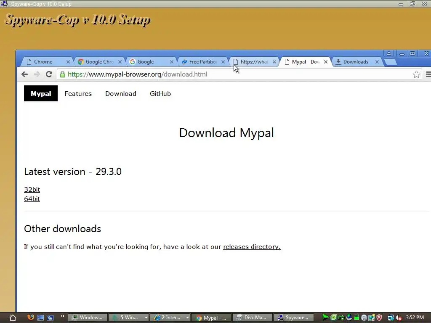Click the 3:52 PM clock
The width and height of the screenshot is (431, 323).
click(x=415, y=318)
